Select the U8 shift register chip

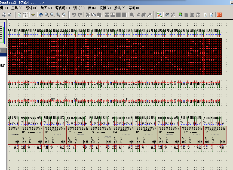[215, 135]
